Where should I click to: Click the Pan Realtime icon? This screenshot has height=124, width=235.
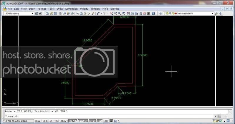coord(112,14)
